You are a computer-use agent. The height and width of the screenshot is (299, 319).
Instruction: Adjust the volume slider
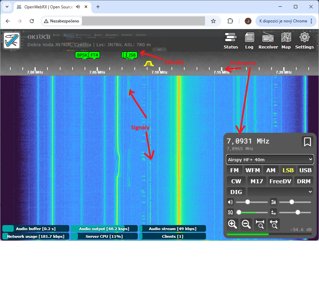247,202
